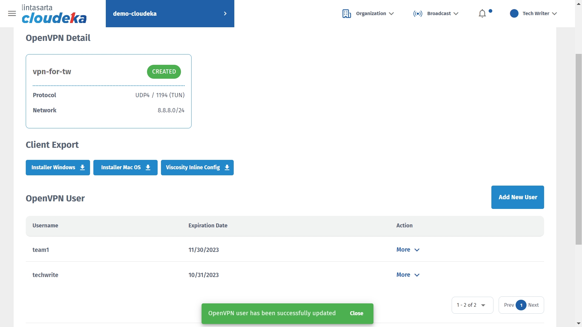Download the Viscosity Inline Config
Image resolution: width=582 pixels, height=327 pixels.
[197, 167]
